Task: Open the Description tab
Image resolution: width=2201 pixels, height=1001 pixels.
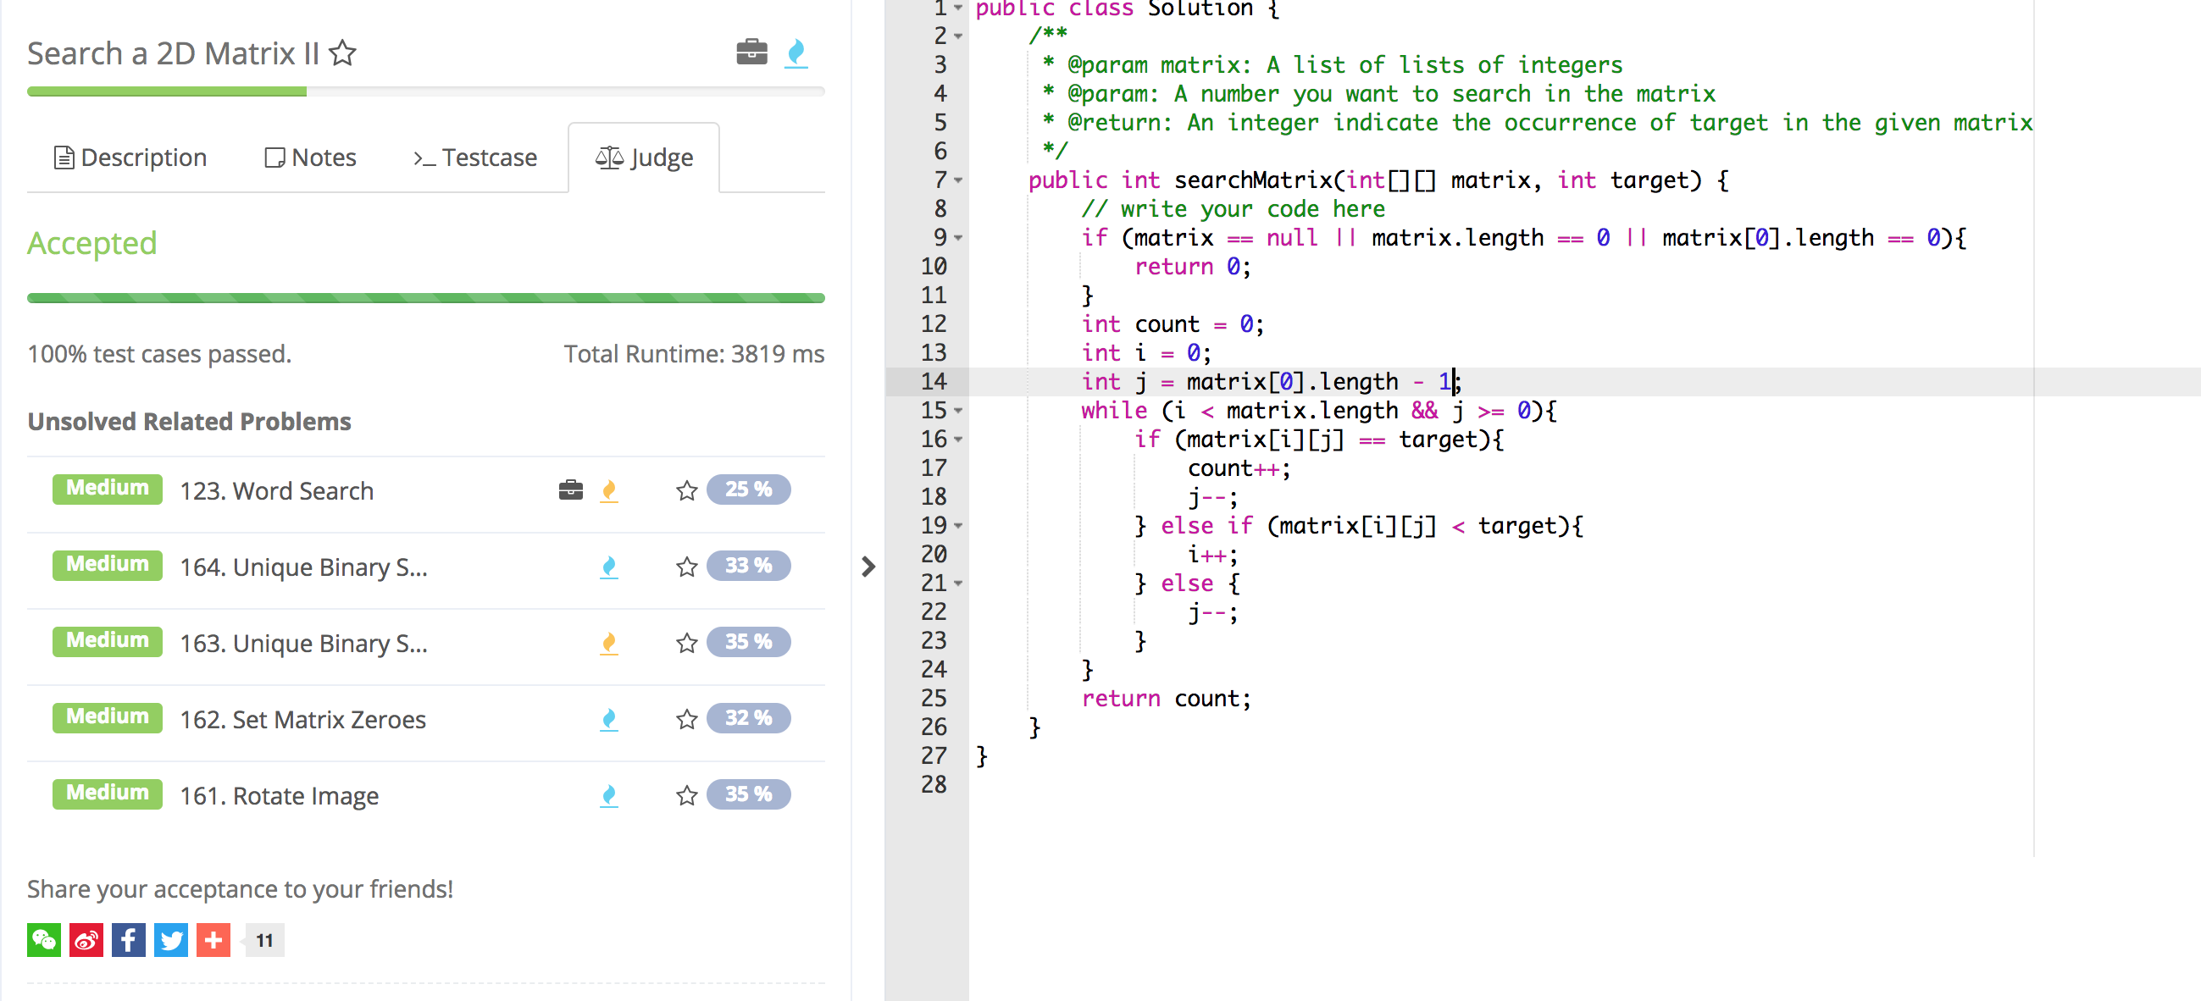Action: tap(130, 158)
